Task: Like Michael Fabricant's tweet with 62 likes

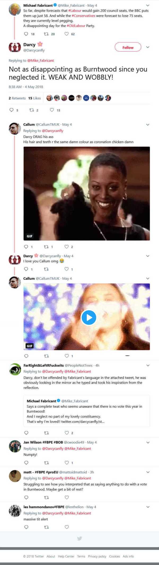Action: click(67, 34)
